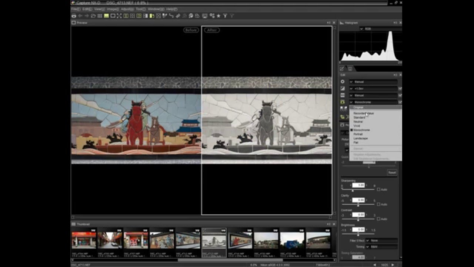Click the yellow before-and-after comparison icon

point(152,16)
